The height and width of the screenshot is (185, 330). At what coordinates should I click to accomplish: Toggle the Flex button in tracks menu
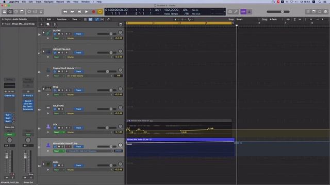pos(102,20)
